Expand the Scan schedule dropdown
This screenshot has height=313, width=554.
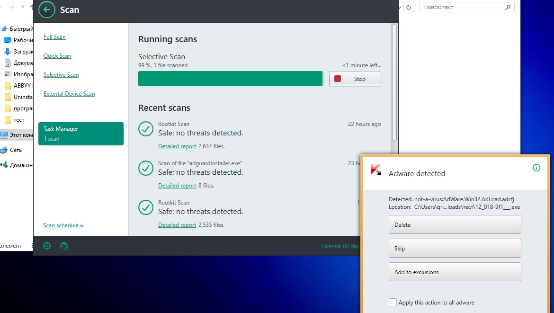(x=63, y=225)
